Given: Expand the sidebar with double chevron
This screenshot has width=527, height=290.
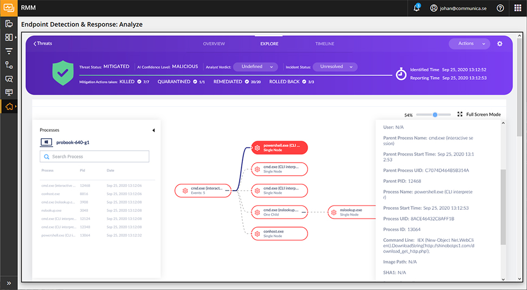Looking at the screenshot, I should coord(9,283).
